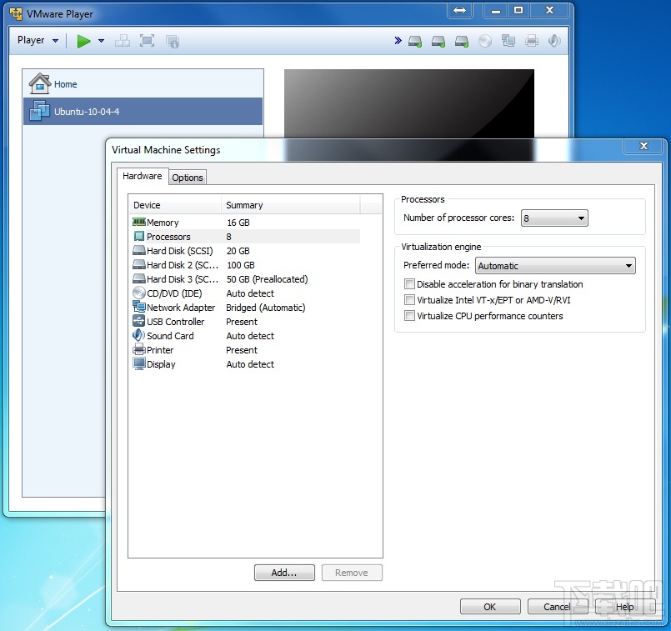Click the Add button to add hardware
Viewport: 671px width, 631px height.
pos(284,573)
